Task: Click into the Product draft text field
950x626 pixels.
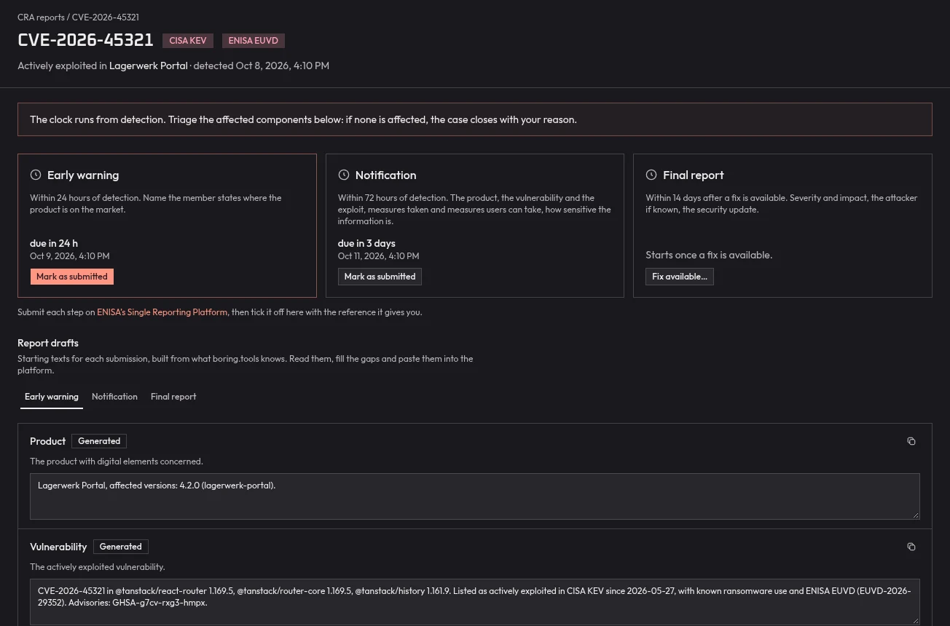Action: (475, 496)
